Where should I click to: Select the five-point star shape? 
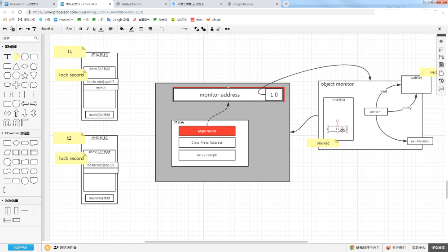click(x=25, y=75)
